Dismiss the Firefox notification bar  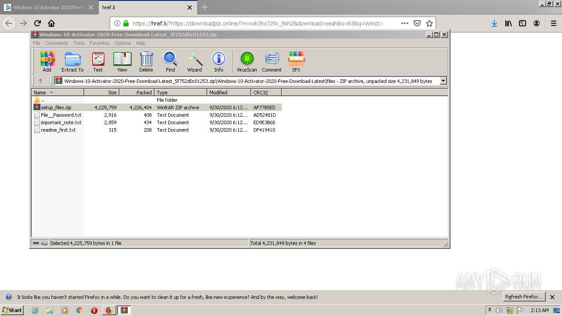point(552,297)
